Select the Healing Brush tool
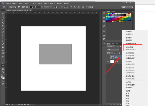This screenshot has width=155, height=106. pos(3,32)
